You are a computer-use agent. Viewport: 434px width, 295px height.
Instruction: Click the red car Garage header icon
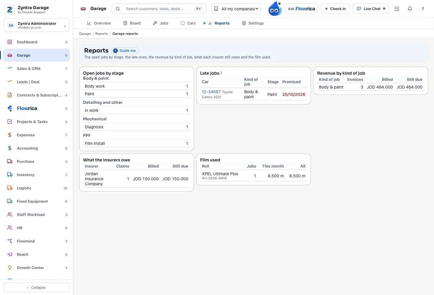[83, 9]
